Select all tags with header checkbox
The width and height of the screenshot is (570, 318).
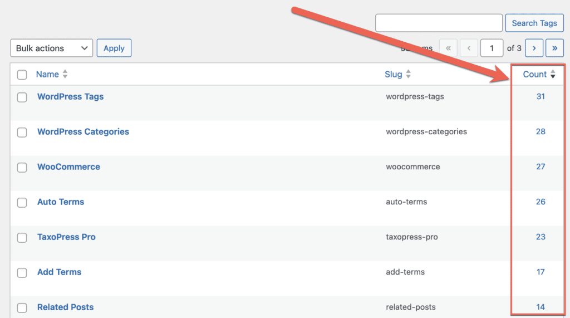pos(22,75)
